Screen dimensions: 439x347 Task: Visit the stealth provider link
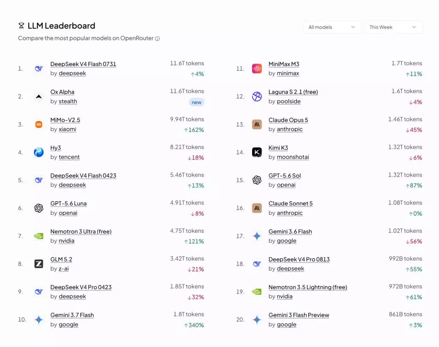68,101
